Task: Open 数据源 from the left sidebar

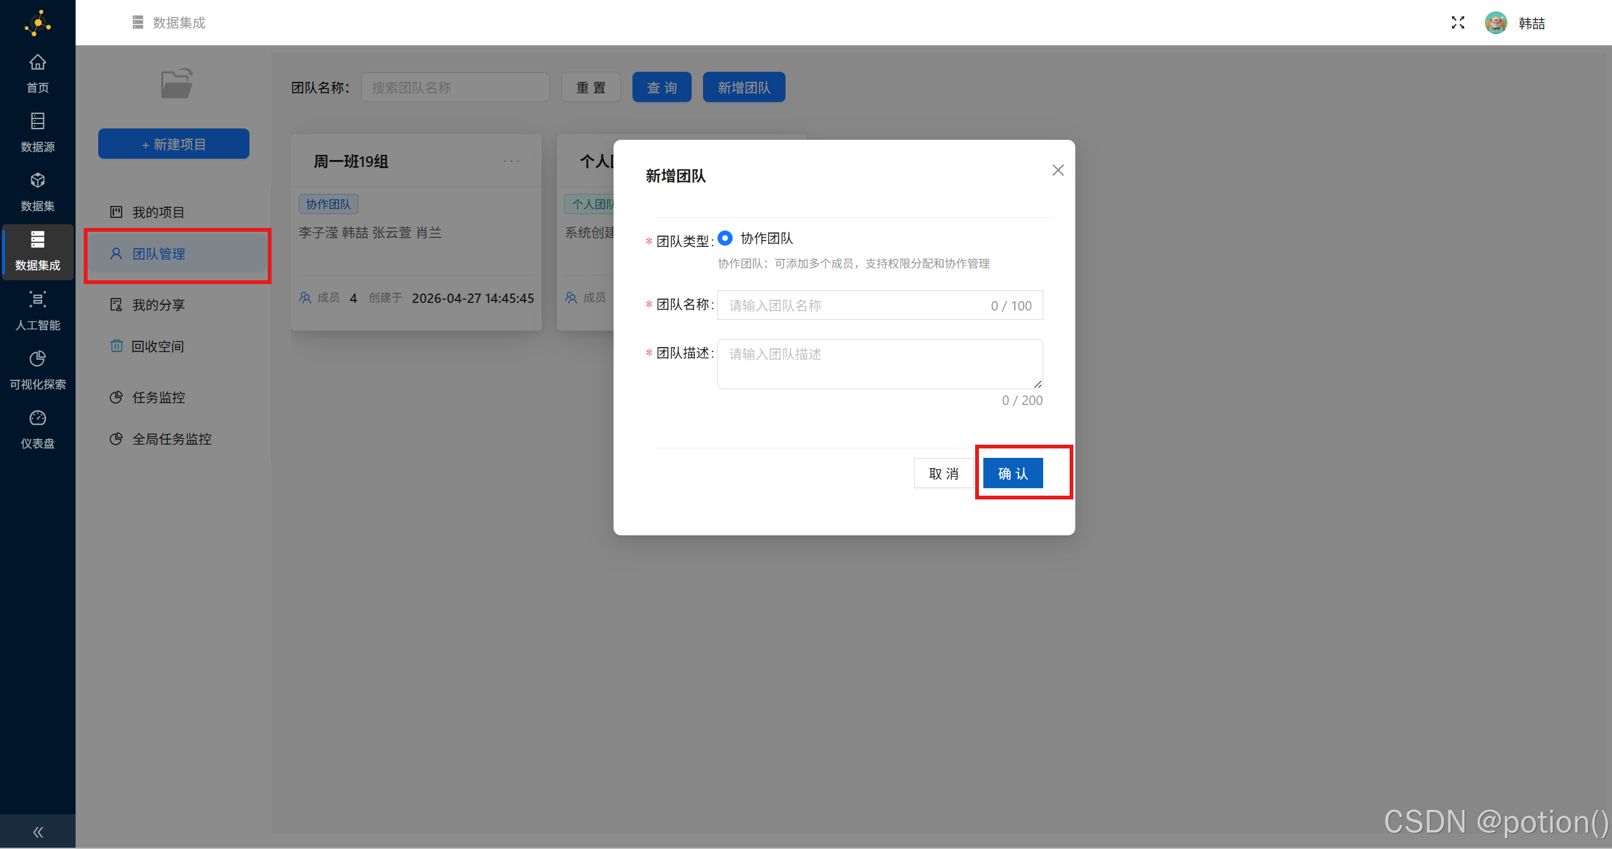Action: (38, 131)
